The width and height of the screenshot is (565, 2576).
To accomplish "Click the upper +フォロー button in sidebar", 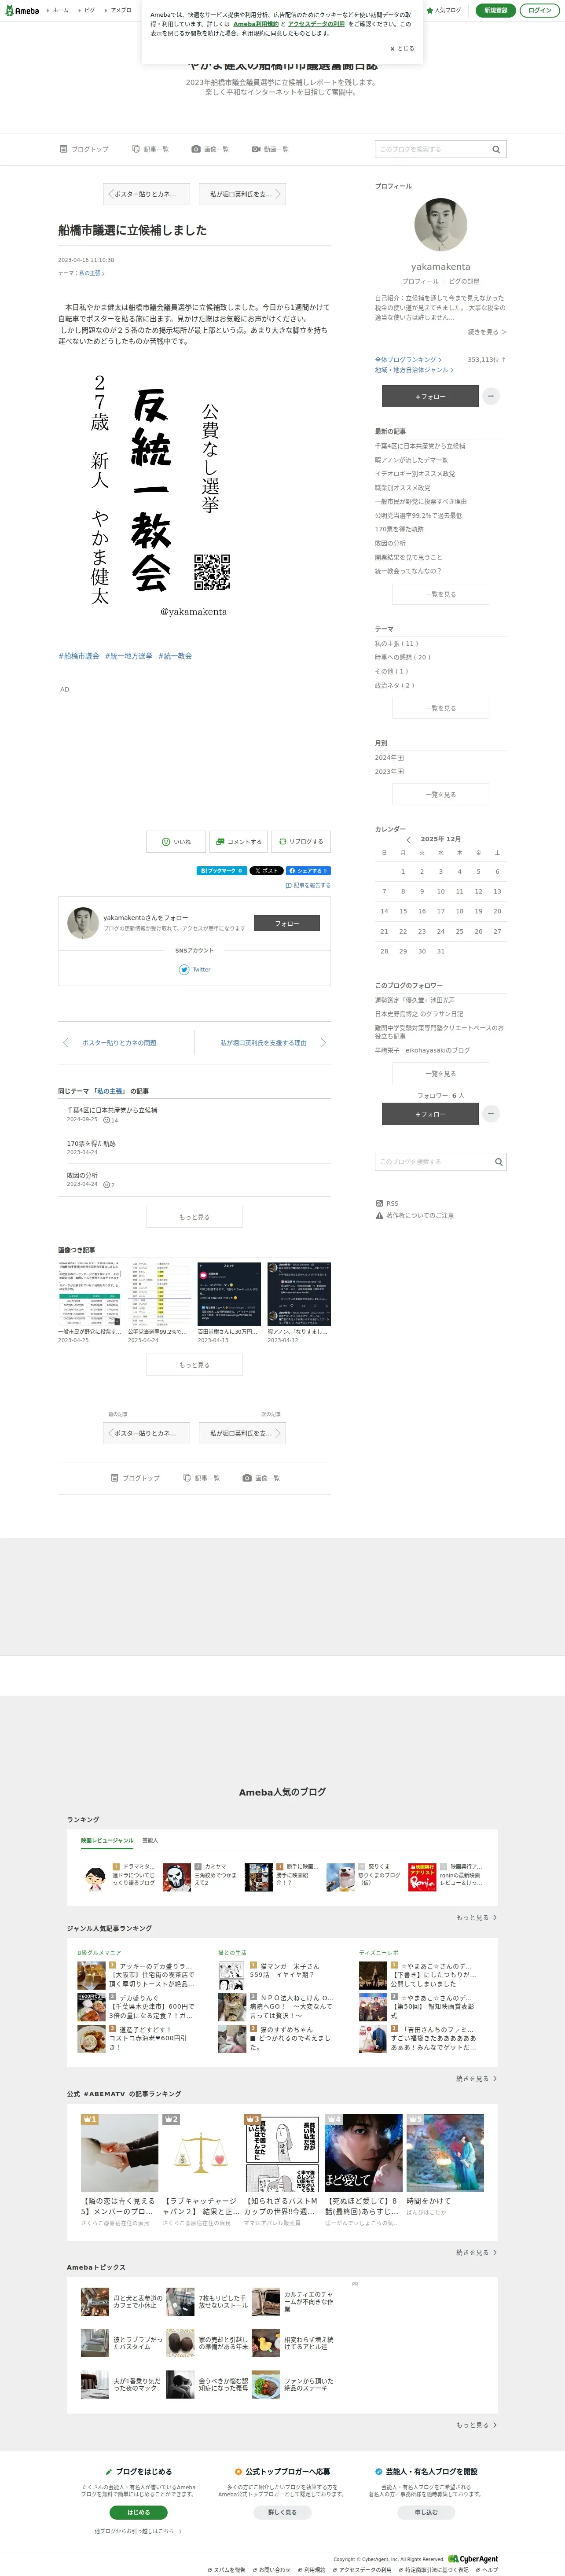I will [430, 397].
